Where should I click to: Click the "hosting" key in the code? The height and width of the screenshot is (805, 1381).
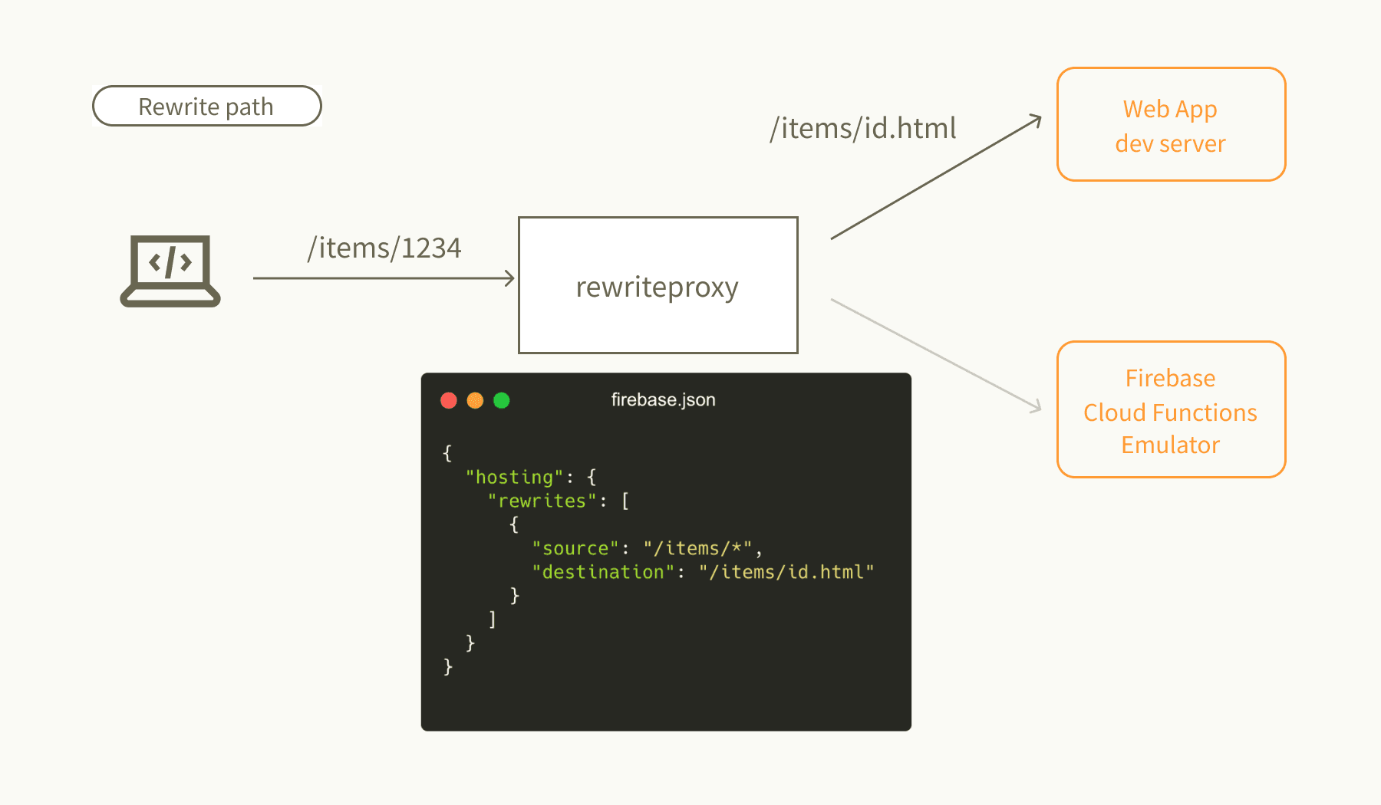514,477
